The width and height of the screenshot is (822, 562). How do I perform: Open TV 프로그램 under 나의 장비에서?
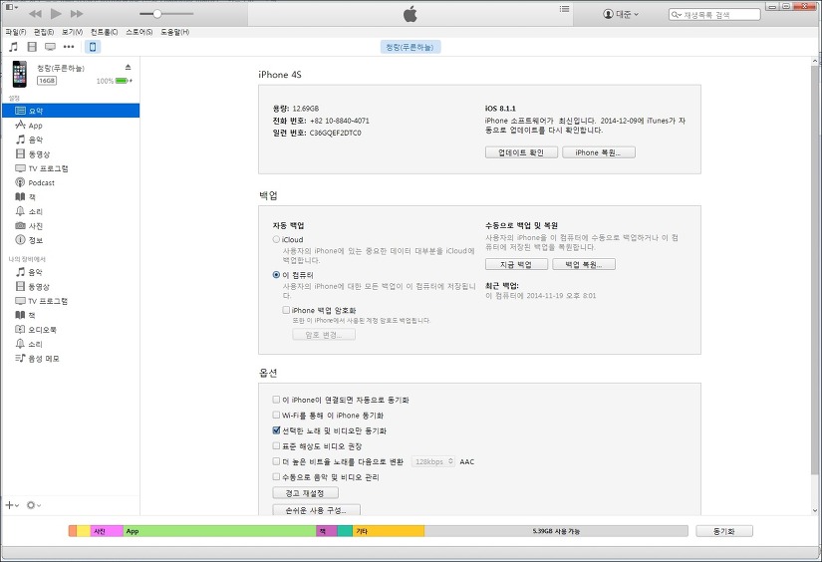click(71, 301)
